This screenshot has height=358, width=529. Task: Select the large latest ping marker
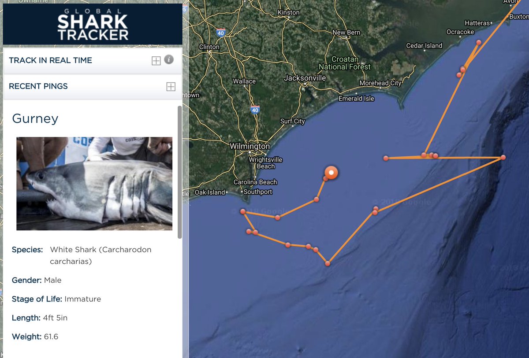[x=331, y=173]
